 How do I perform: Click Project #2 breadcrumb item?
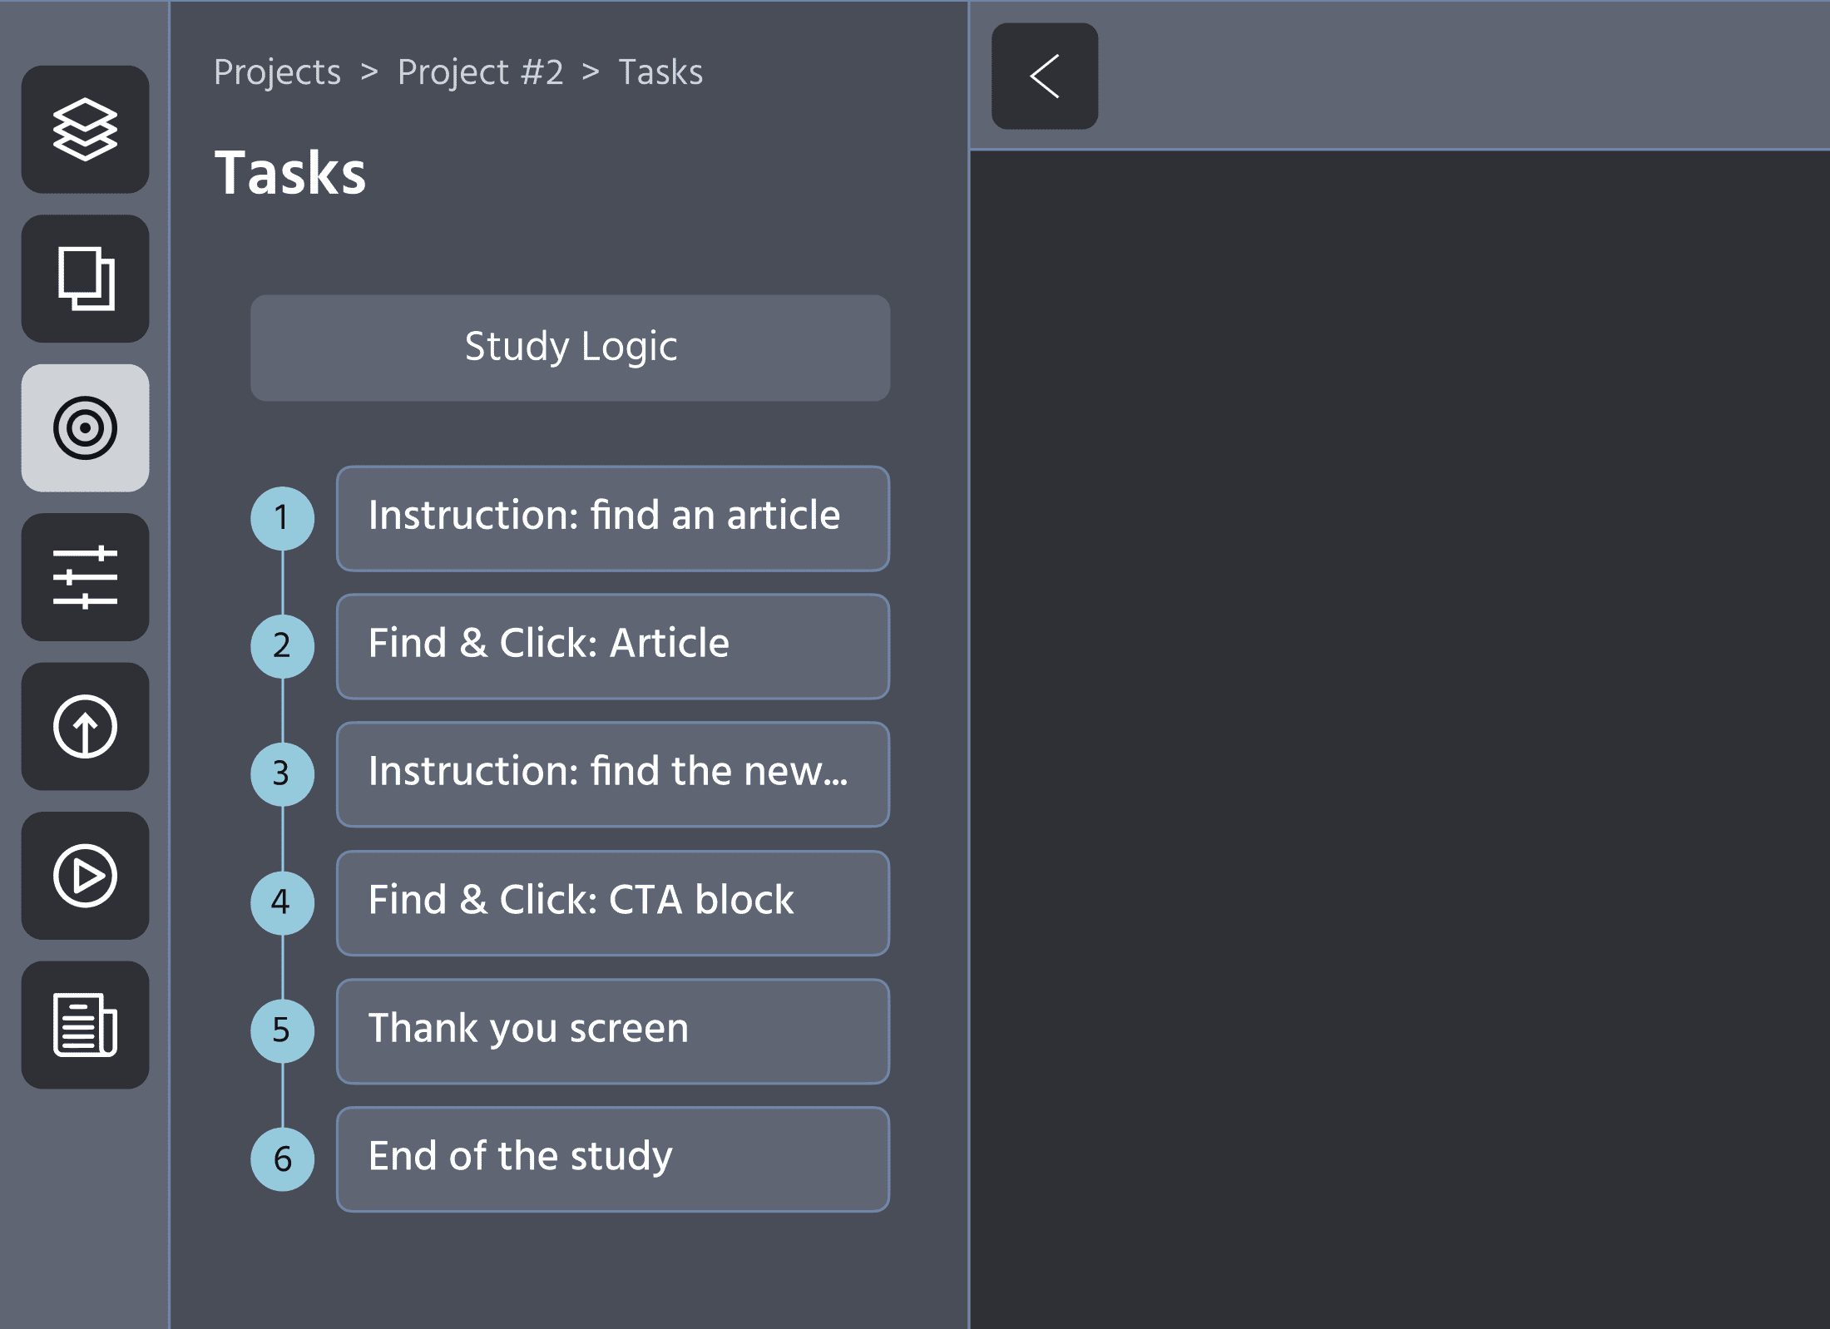479,71
